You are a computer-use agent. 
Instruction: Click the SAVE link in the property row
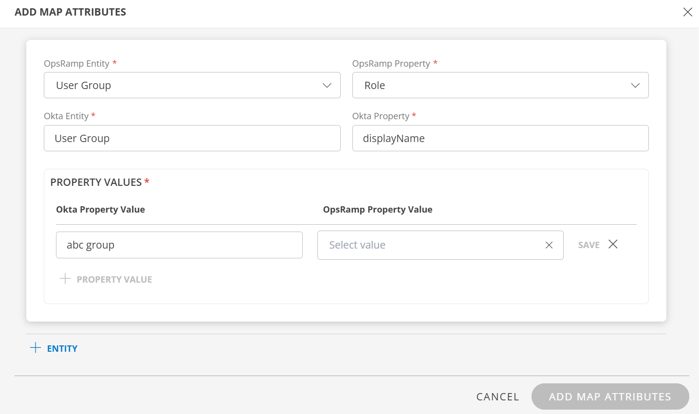click(588, 245)
